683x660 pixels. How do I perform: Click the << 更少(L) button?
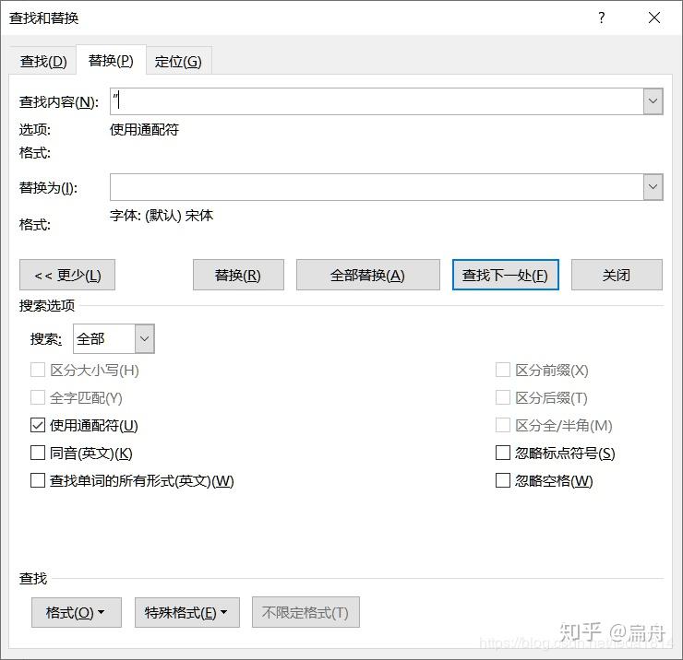pyautogui.click(x=67, y=275)
